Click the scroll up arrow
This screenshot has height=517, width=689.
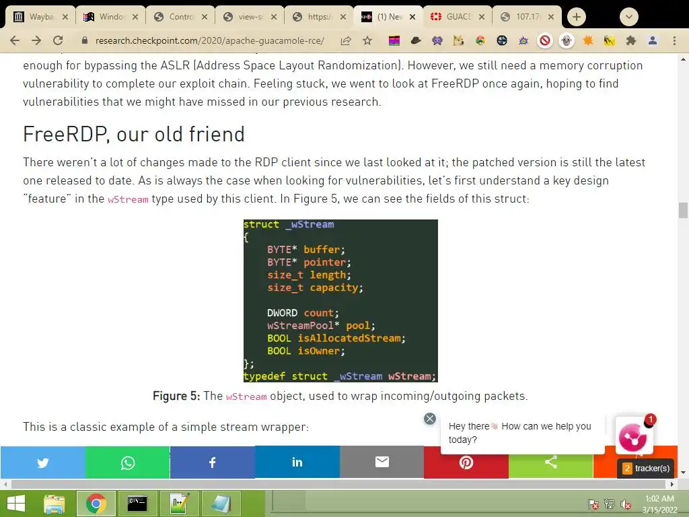coord(683,59)
